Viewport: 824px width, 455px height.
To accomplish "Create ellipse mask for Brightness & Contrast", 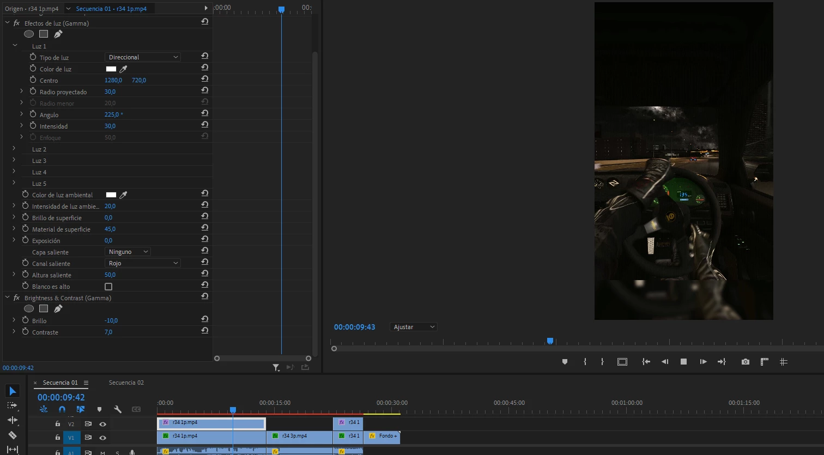I will click(x=29, y=308).
